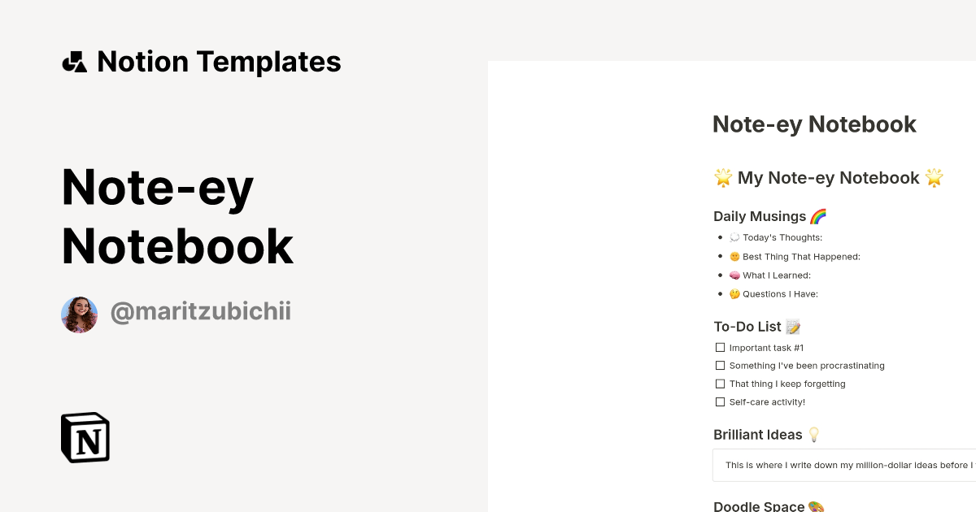Click the light bulb emoji by Brilliant Ideas
This screenshot has width=976, height=512.
pyautogui.click(x=814, y=434)
